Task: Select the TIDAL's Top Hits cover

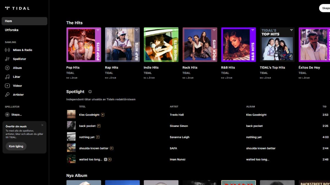Action: [x=277, y=45]
